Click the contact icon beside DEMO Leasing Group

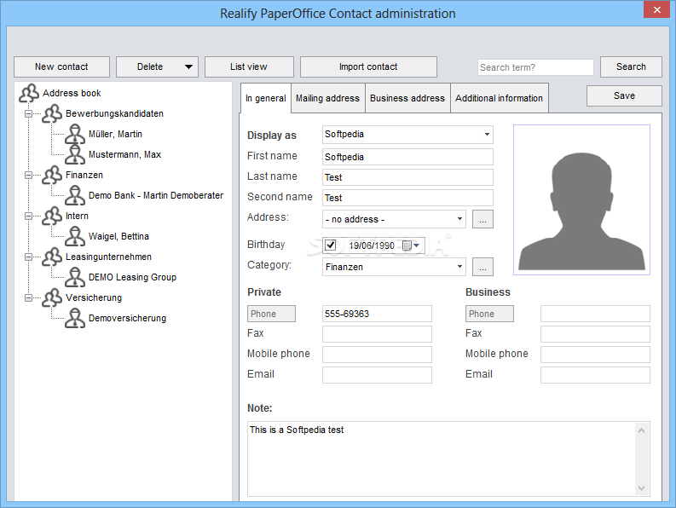[x=75, y=277]
